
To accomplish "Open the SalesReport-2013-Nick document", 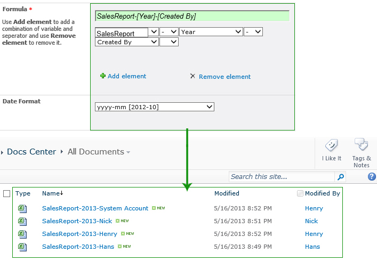I will 77,221.
